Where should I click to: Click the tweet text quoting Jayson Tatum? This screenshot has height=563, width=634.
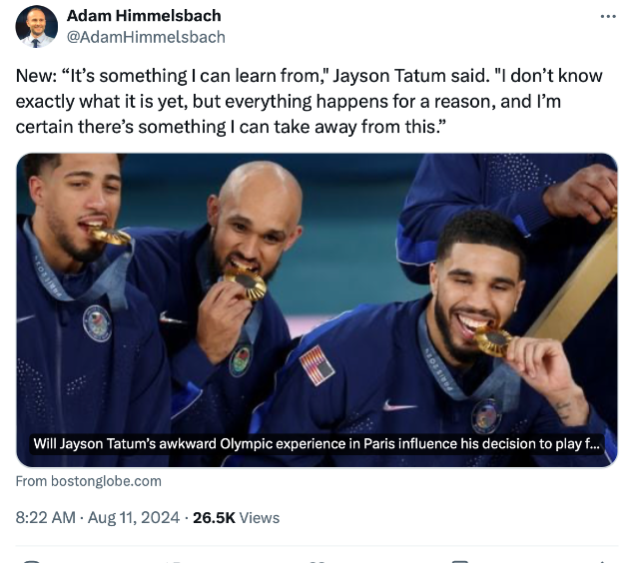[310, 101]
